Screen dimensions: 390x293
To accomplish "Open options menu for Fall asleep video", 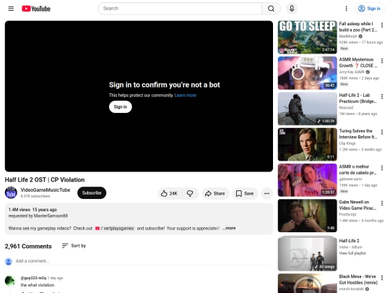I will pyautogui.click(x=382, y=25).
